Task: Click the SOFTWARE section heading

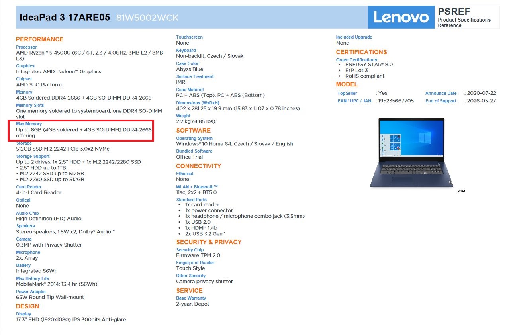Action: tap(193, 131)
